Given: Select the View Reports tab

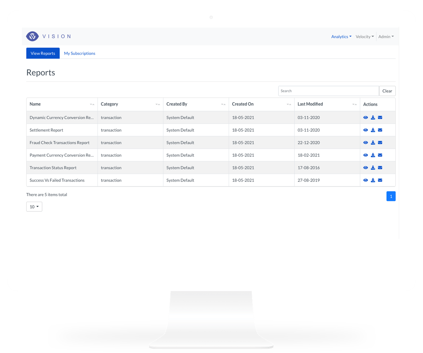Looking at the screenshot, I should coord(43,53).
